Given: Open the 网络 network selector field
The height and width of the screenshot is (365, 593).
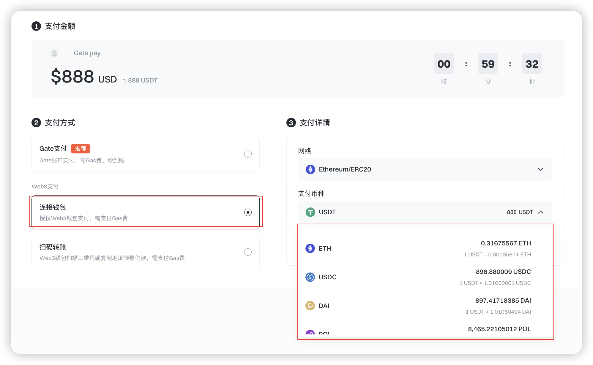Looking at the screenshot, I should click(425, 169).
